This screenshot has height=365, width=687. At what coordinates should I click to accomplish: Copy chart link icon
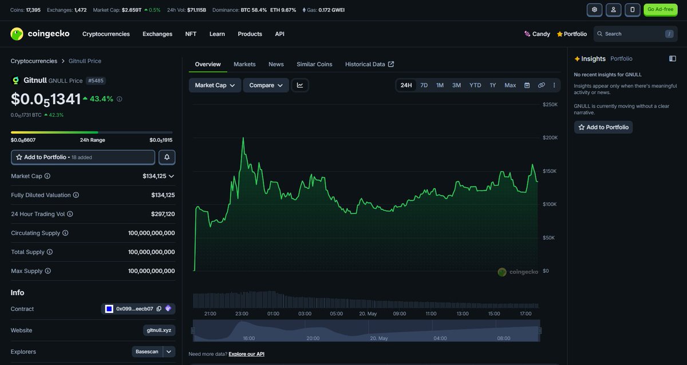pyautogui.click(x=541, y=85)
